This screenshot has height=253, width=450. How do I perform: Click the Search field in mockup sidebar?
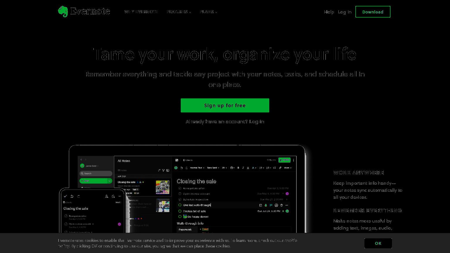[96, 173]
